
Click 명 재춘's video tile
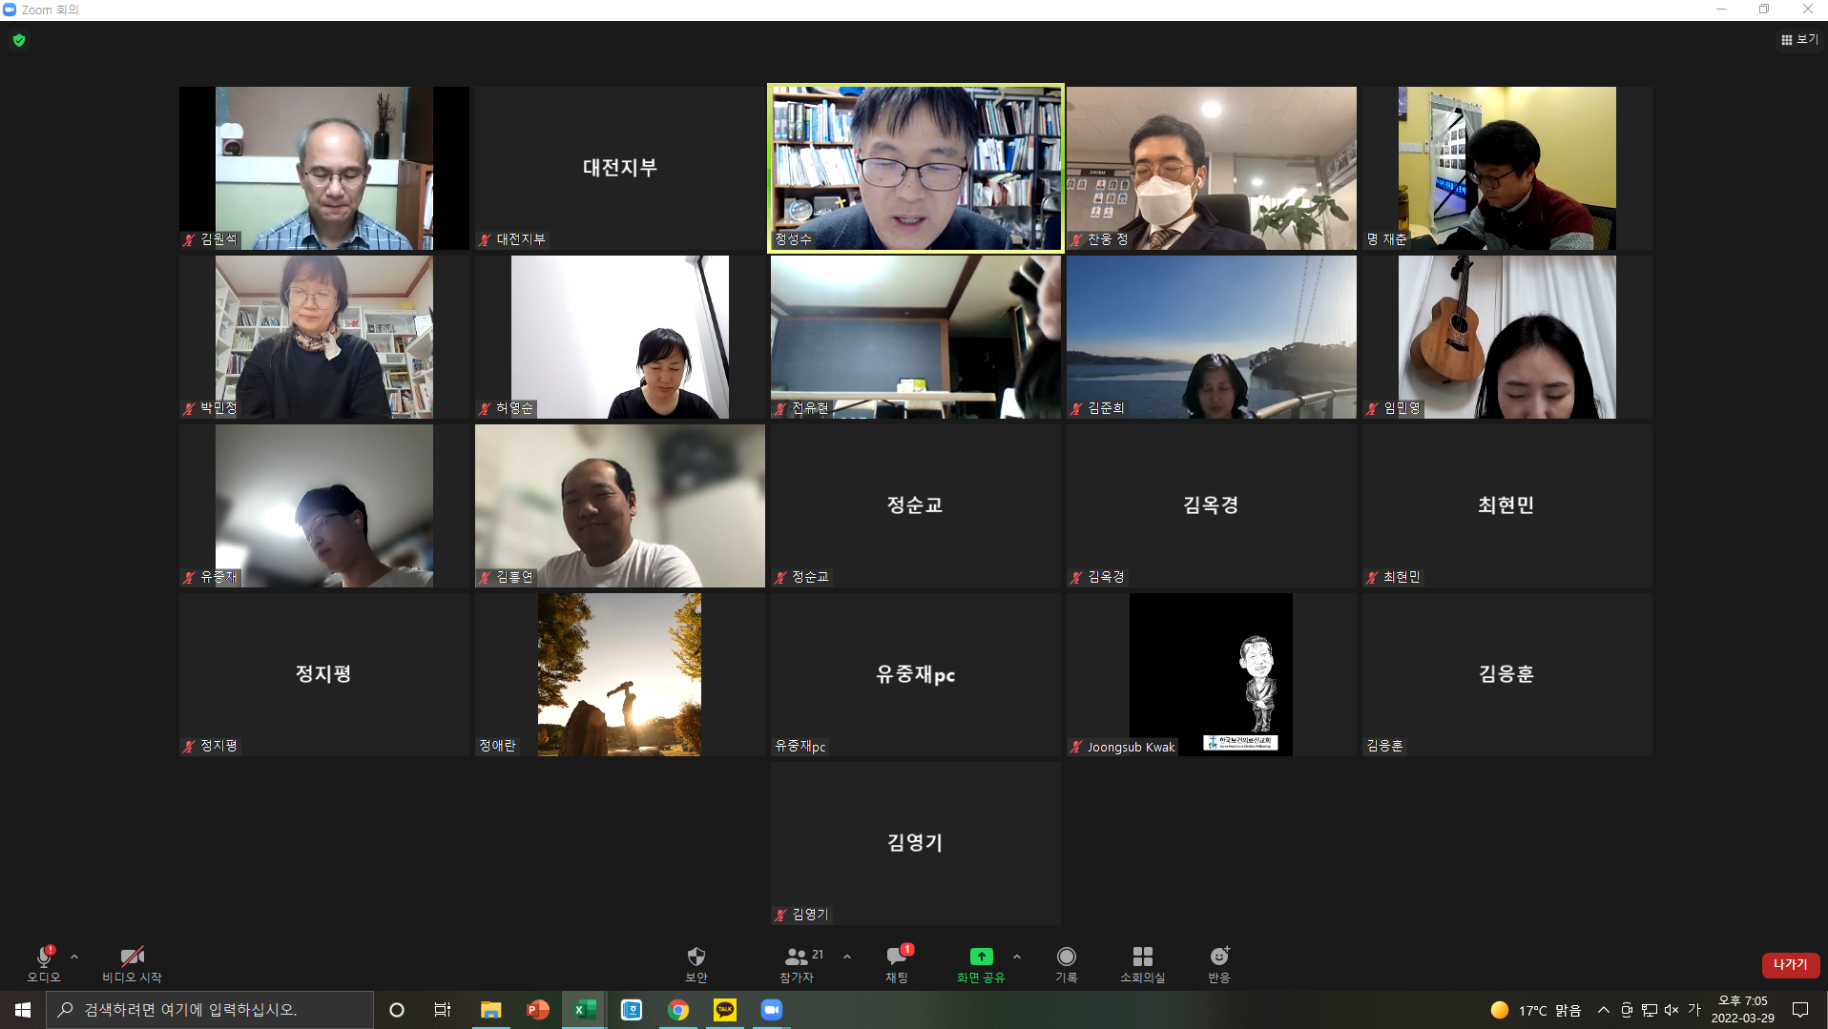point(1507,168)
